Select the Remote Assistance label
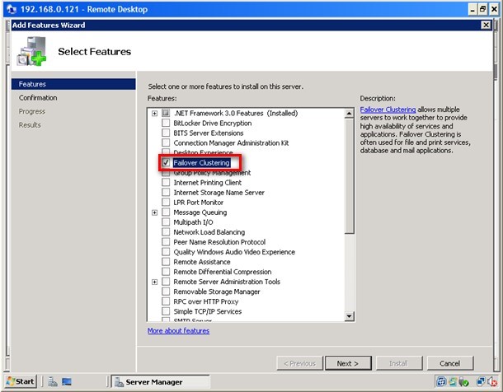This screenshot has width=503, height=392. pos(202,262)
